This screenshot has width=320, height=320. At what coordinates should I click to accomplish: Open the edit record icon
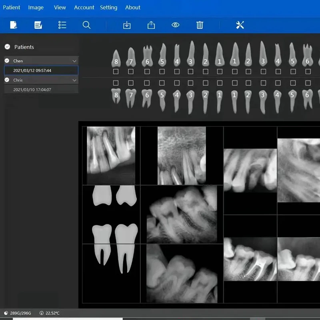click(x=38, y=25)
